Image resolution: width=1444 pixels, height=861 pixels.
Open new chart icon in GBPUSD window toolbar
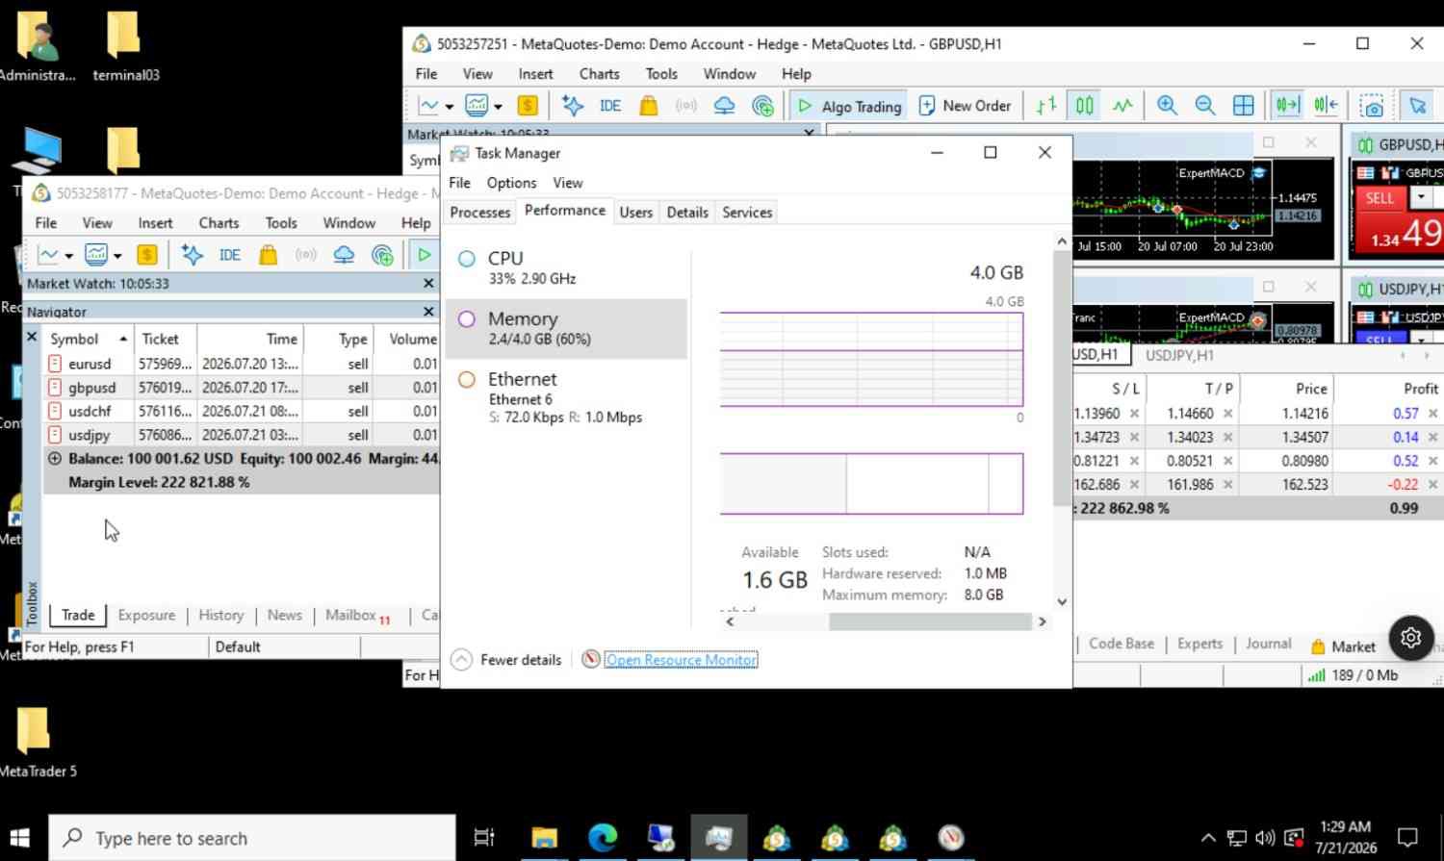(x=429, y=106)
